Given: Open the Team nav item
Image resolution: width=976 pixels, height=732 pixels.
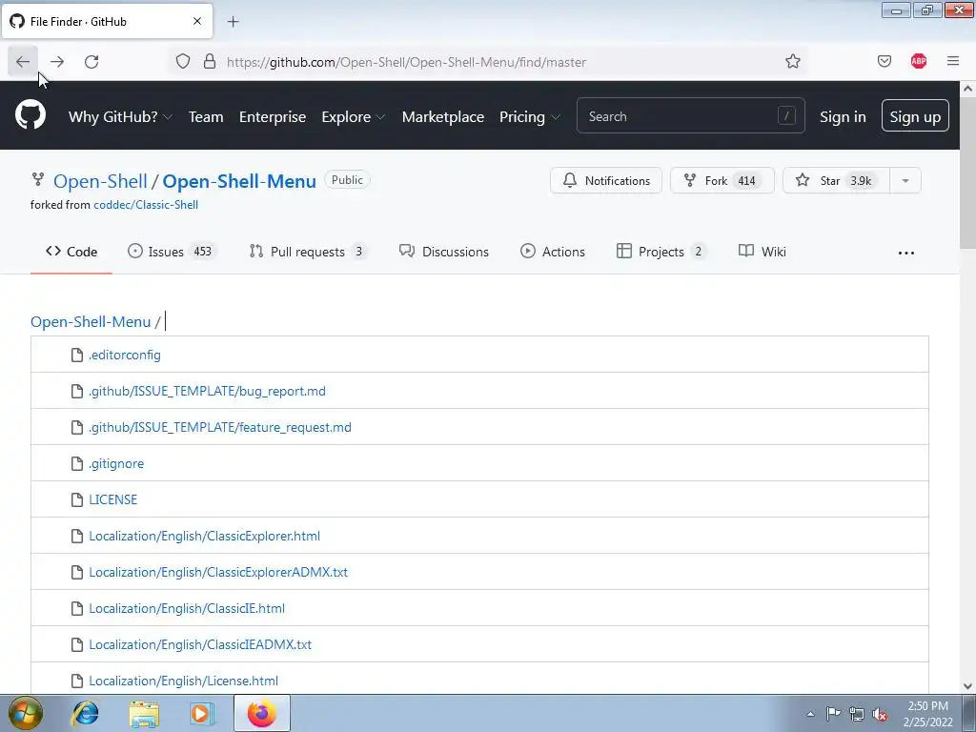Looking at the screenshot, I should click(x=206, y=116).
